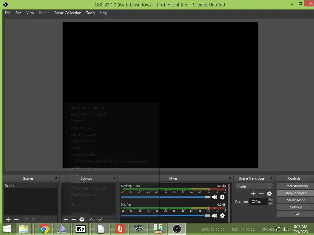Viewport: 314px width, 235px height.
Task: Mute Mic/Aux with the speaker icon
Action: coord(214,216)
